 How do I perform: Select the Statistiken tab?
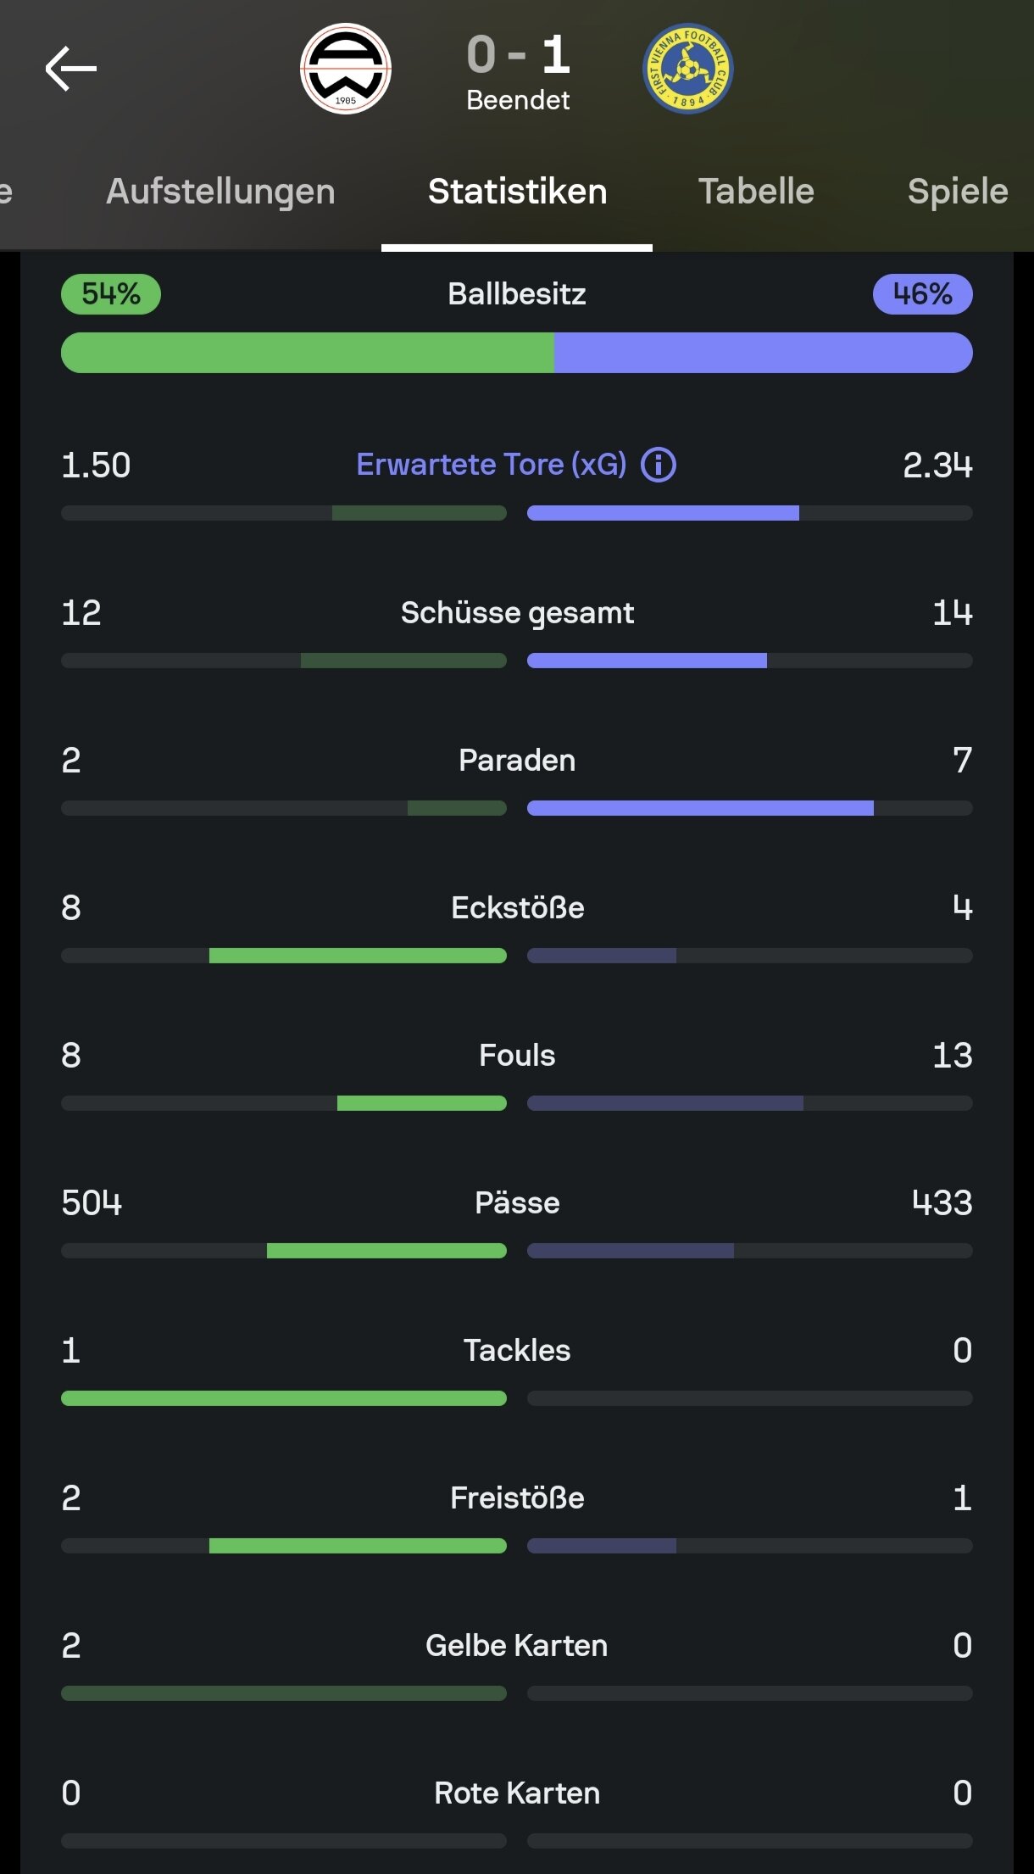[x=517, y=192]
